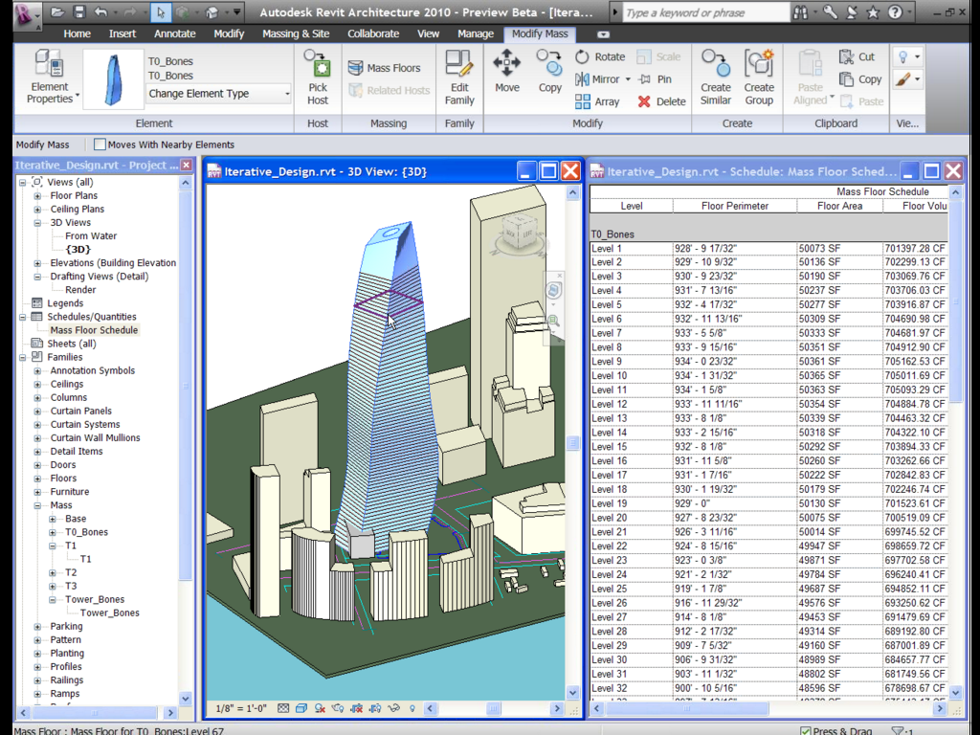Image resolution: width=980 pixels, height=735 pixels.
Task: Click the Edit Family icon
Action: click(x=459, y=77)
